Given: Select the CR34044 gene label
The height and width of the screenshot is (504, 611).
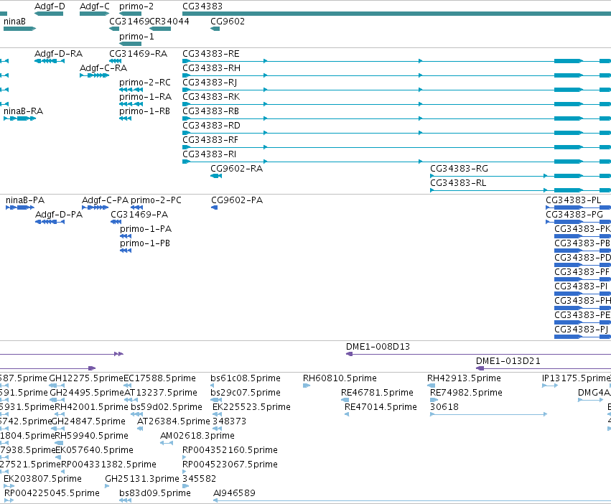Looking at the screenshot, I should (169, 22).
